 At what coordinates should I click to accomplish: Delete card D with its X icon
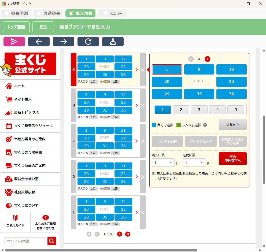(x=143, y=177)
